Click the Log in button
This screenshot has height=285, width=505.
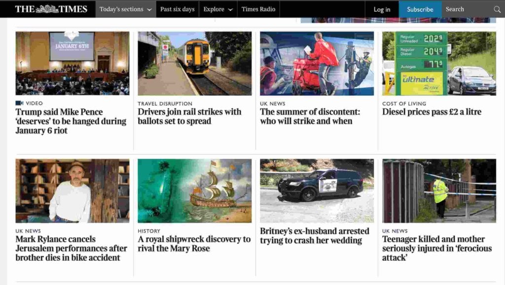point(382,9)
